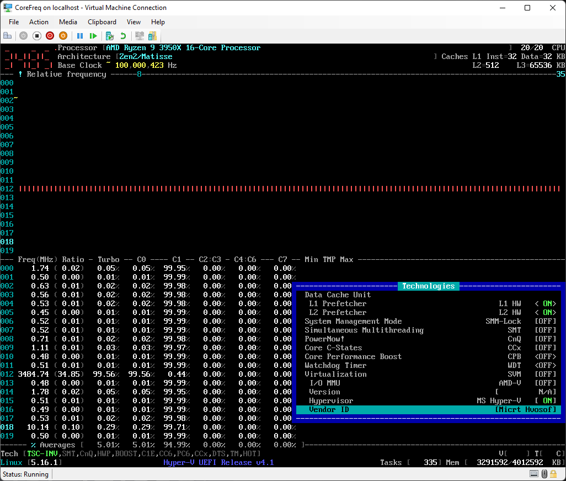Image resolution: width=566 pixels, height=481 pixels.
Task: Click the greyed-out Start power icon
Action: point(24,36)
